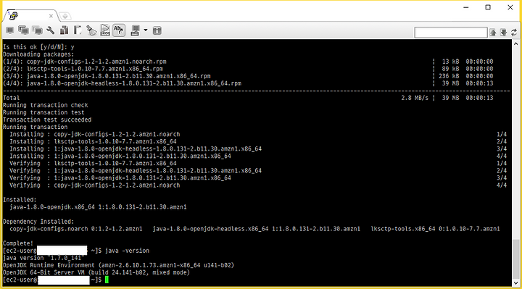Click the copy documents toolbar icon

pyautogui.click(x=65, y=30)
